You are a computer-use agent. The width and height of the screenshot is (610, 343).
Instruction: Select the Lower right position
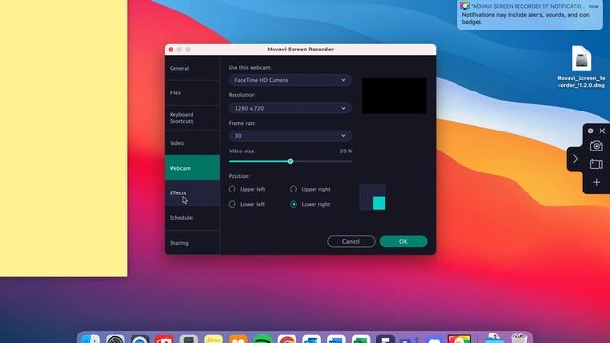click(294, 204)
